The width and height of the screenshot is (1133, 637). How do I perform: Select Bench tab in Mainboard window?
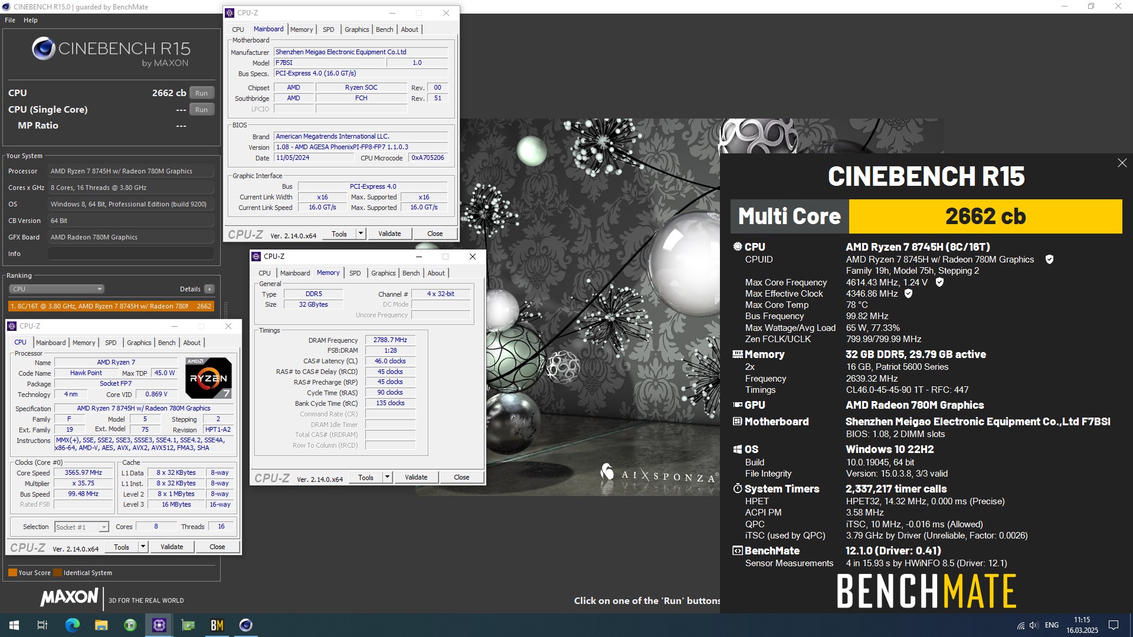point(384,29)
